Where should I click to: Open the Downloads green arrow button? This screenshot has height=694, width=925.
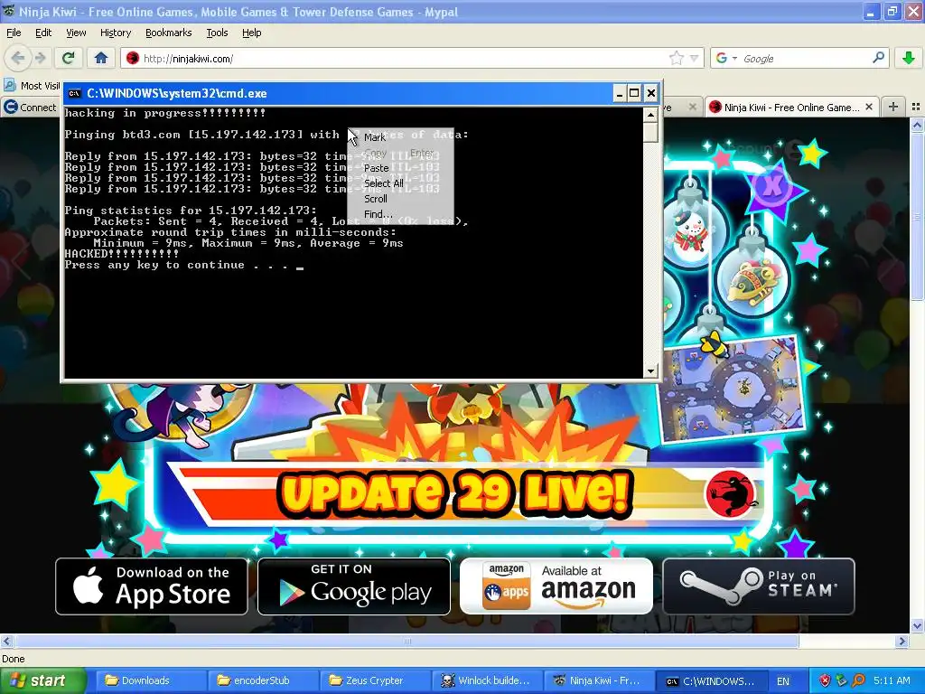[909, 58]
